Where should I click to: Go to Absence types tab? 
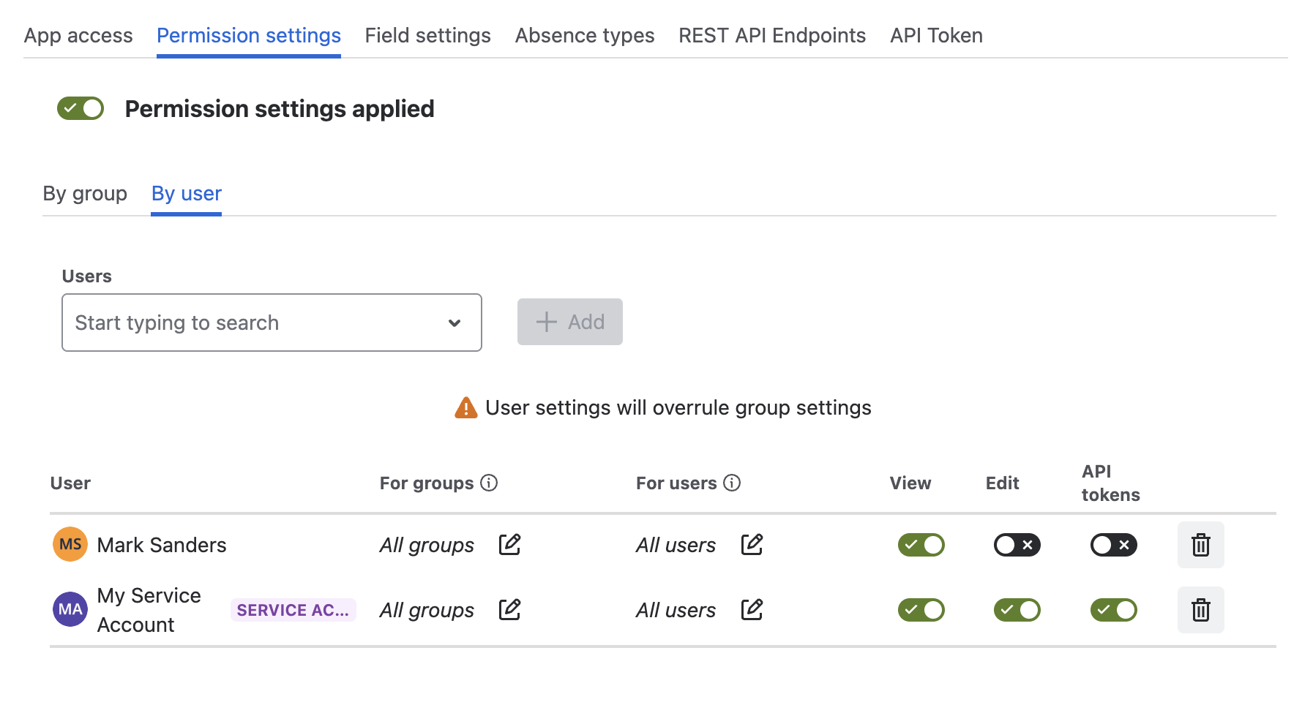pyautogui.click(x=585, y=35)
